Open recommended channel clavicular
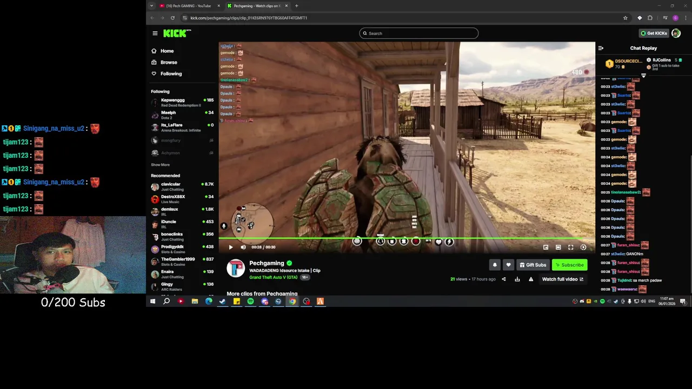 (182, 186)
